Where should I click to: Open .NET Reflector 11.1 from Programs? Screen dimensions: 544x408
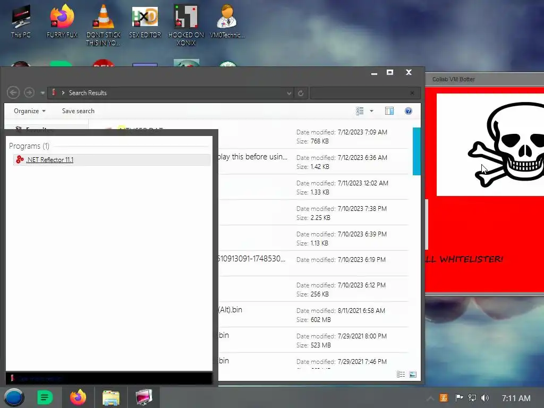pyautogui.click(x=112, y=159)
